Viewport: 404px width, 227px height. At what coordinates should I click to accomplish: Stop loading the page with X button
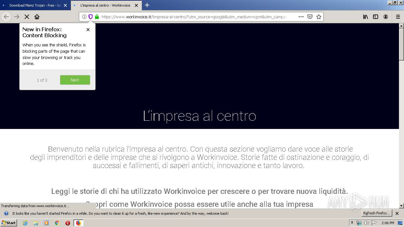point(27,17)
